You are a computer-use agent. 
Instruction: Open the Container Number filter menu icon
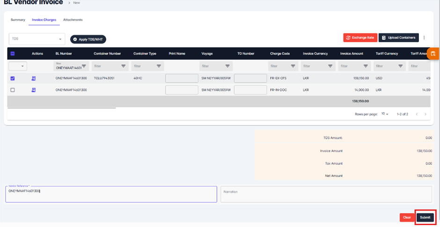click(124, 66)
